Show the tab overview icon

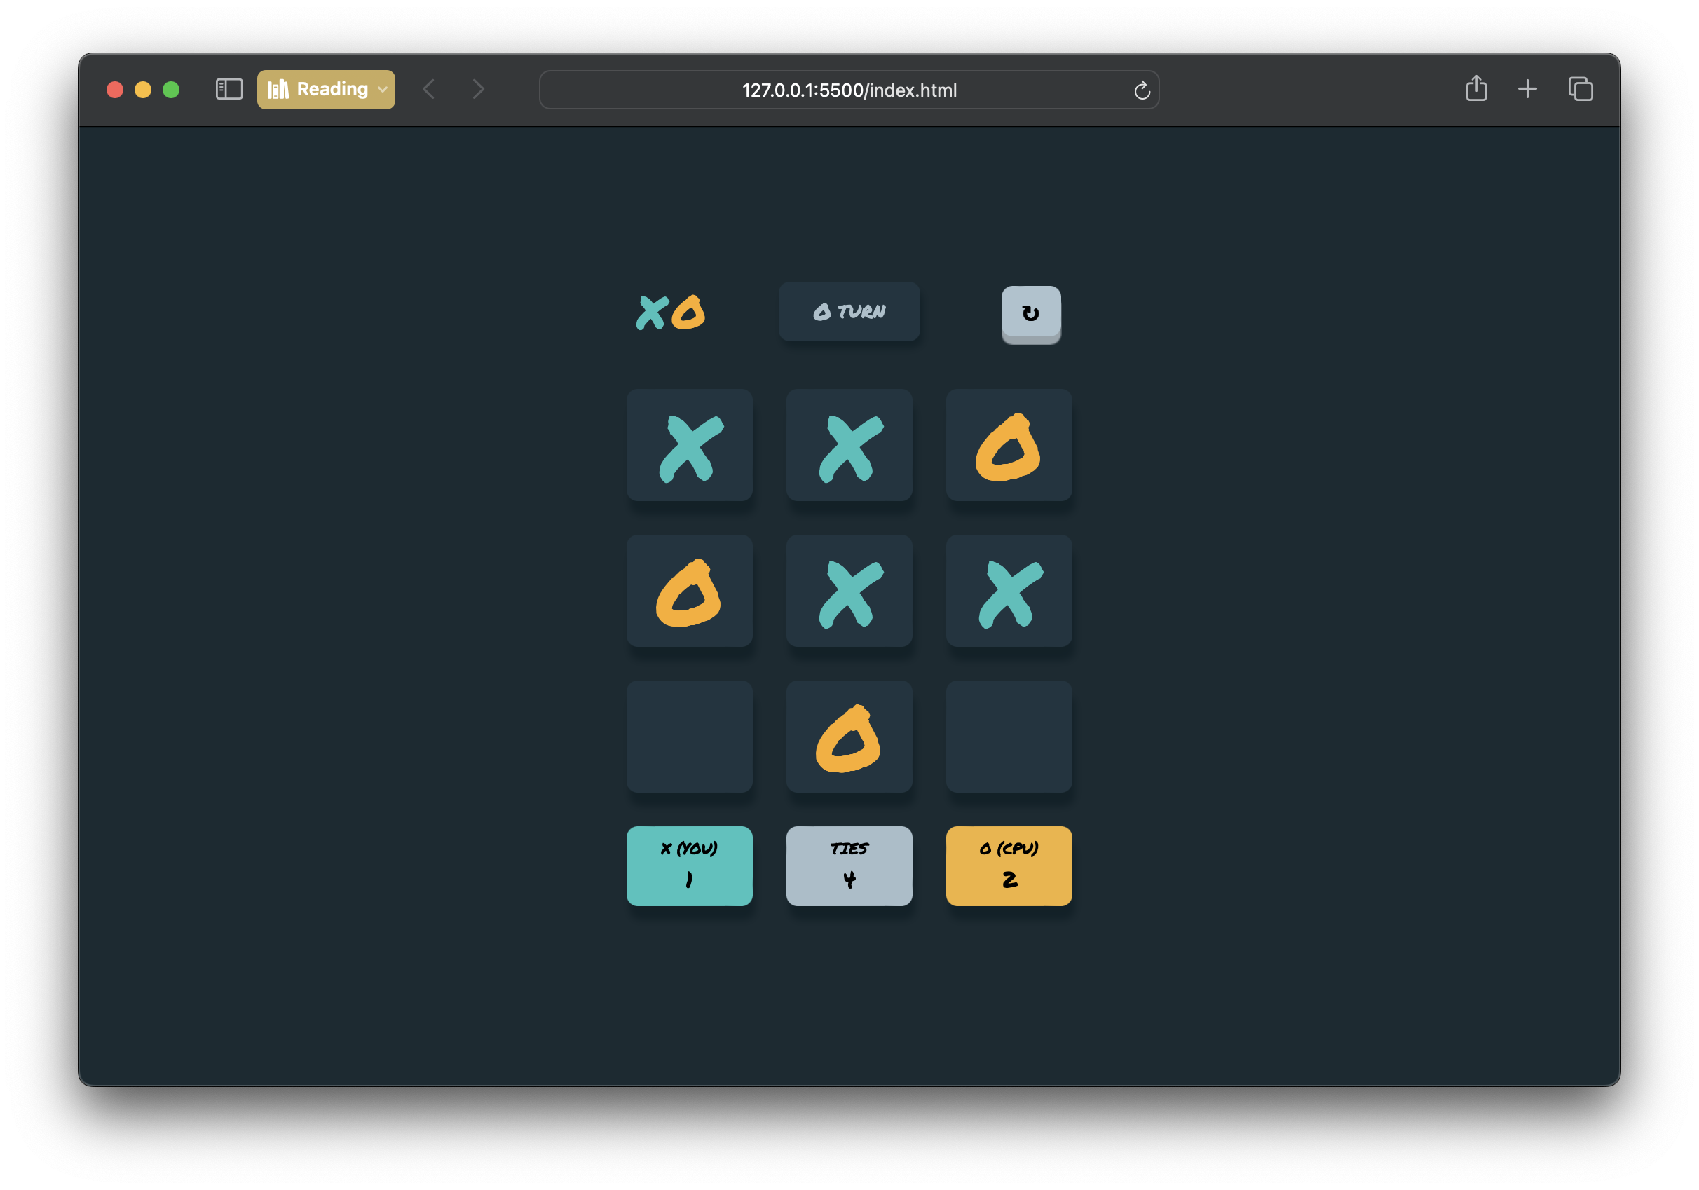tap(1580, 90)
